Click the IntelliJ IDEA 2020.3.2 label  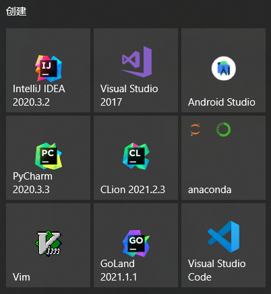(x=39, y=96)
